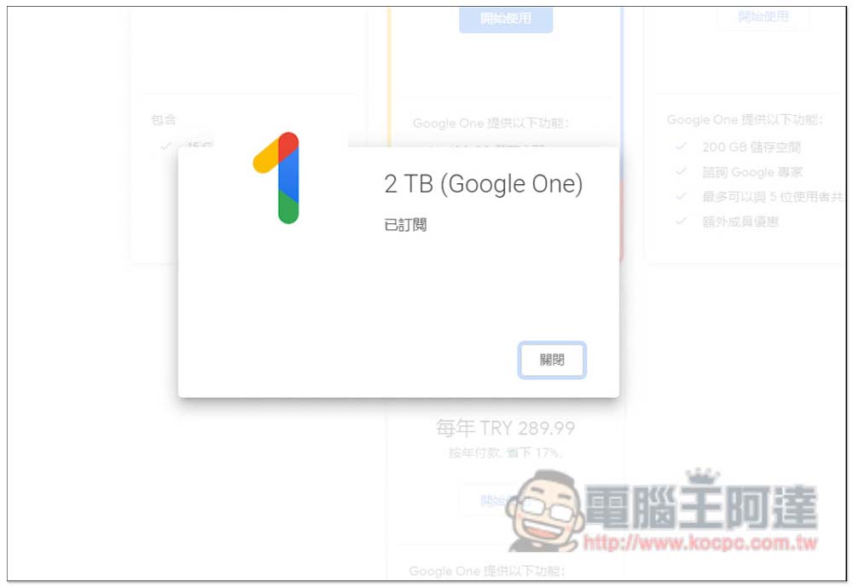Click the checkmark beside 諮詢 Google 專家
Viewport: 853px width, 588px height.
681,172
